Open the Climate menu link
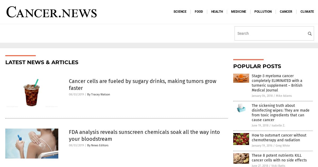This screenshot has width=318, height=167. (x=307, y=12)
